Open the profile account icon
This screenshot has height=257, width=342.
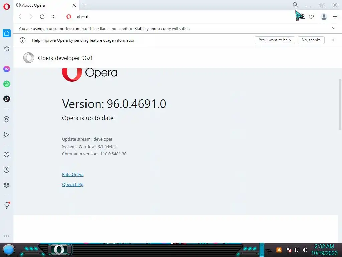coord(324,17)
